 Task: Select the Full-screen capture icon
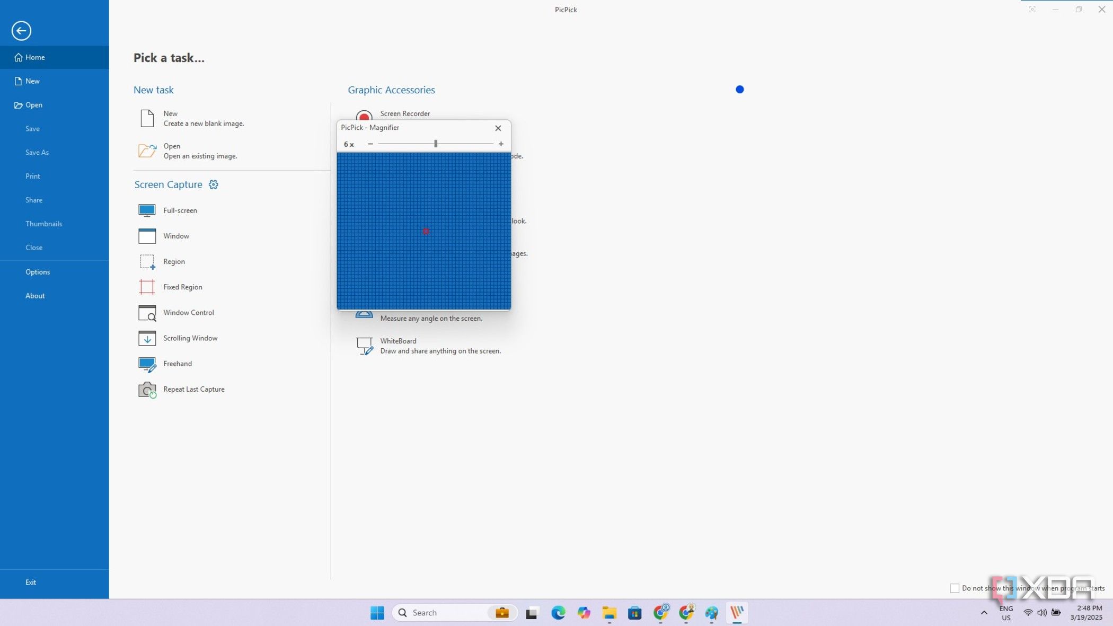[x=147, y=210]
